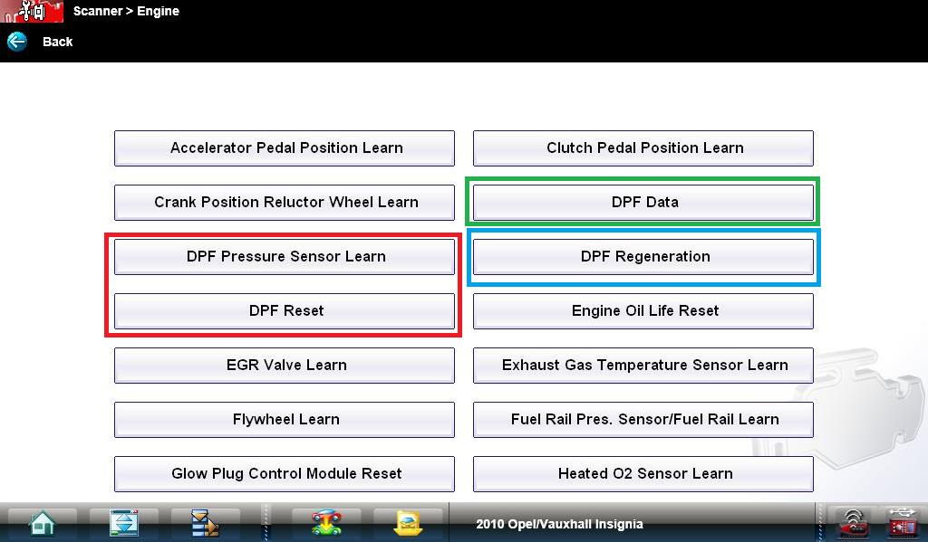Choose Crank Position Reluctor Wheel Learn
The image size is (928, 542).
[285, 203]
